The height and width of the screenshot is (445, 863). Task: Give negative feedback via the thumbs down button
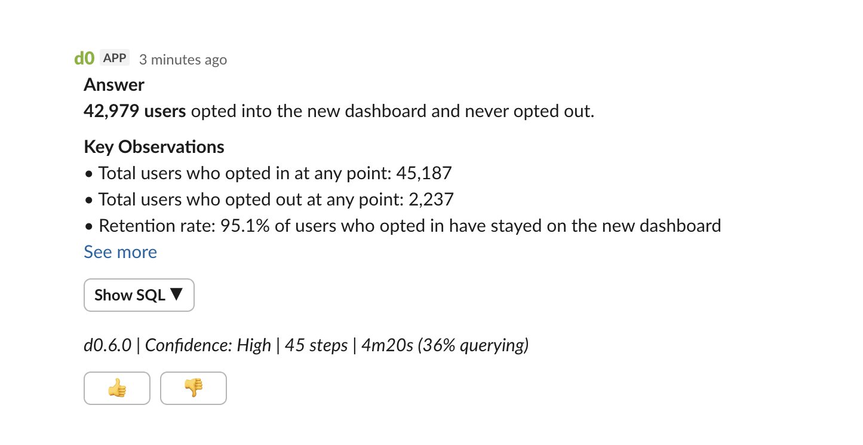coord(194,388)
